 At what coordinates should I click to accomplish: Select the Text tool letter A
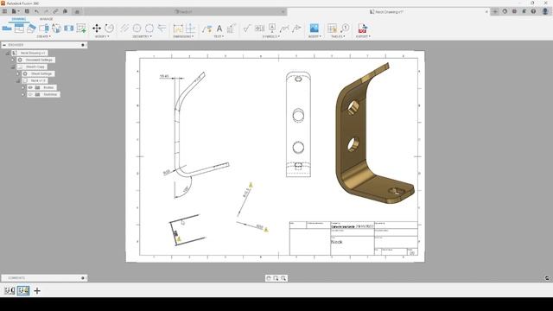(x=219, y=28)
